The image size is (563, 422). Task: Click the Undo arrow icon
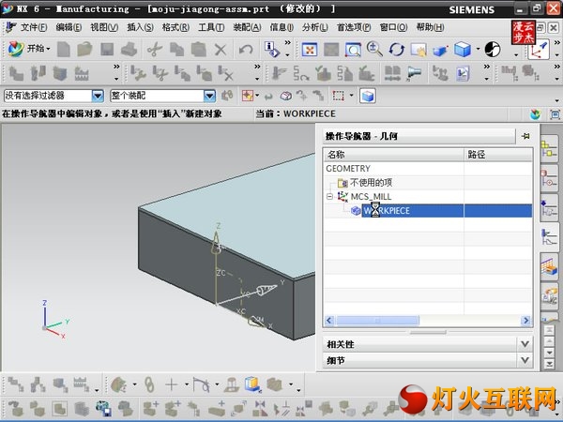[246, 49]
